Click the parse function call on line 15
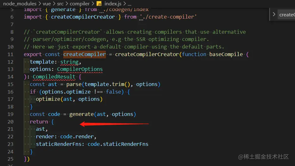295x166 pixels. (74, 84)
